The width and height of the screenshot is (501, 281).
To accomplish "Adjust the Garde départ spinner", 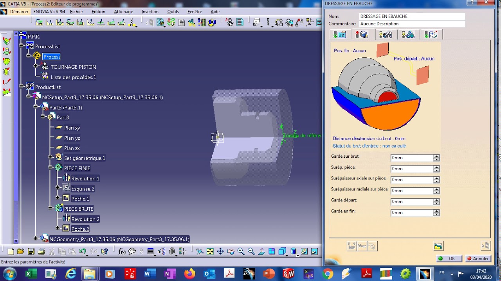I will click(436, 201).
